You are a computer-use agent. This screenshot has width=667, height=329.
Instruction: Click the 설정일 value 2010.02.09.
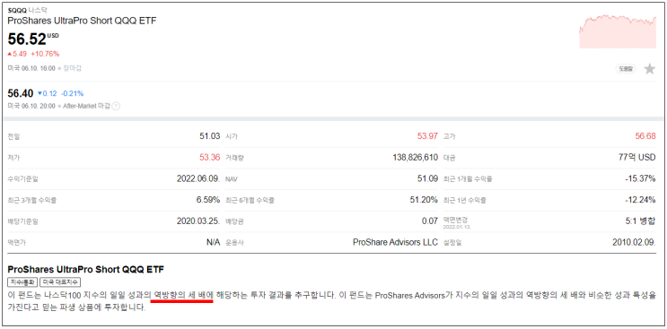(x=634, y=242)
